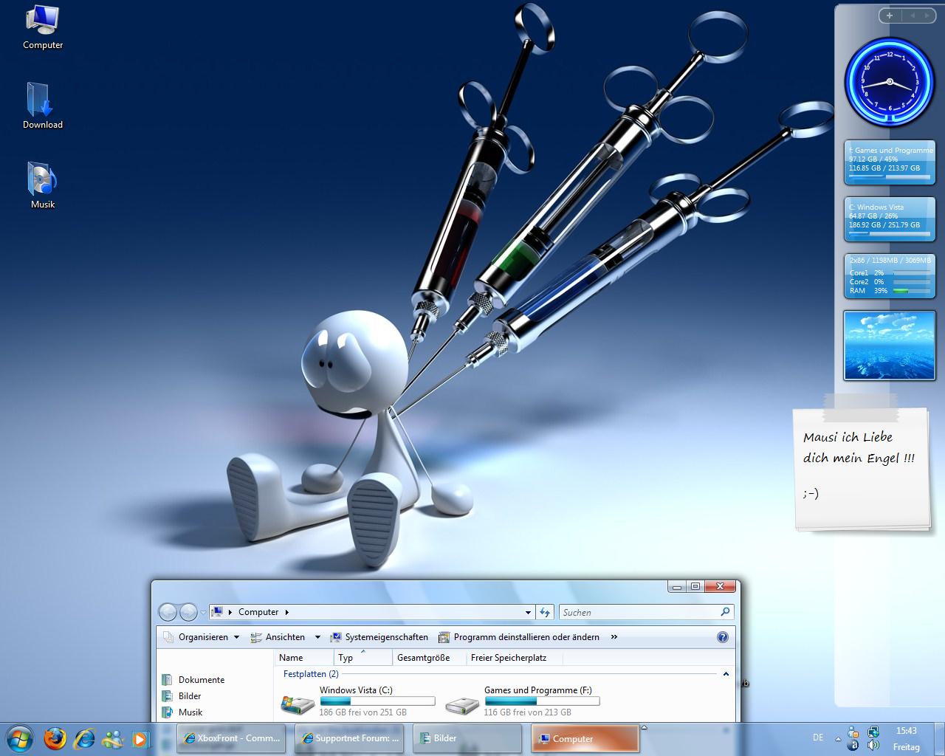Click Systemeigenschaften in explorer toolbar
The width and height of the screenshot is (945, 756).
(x=379, y=637)
